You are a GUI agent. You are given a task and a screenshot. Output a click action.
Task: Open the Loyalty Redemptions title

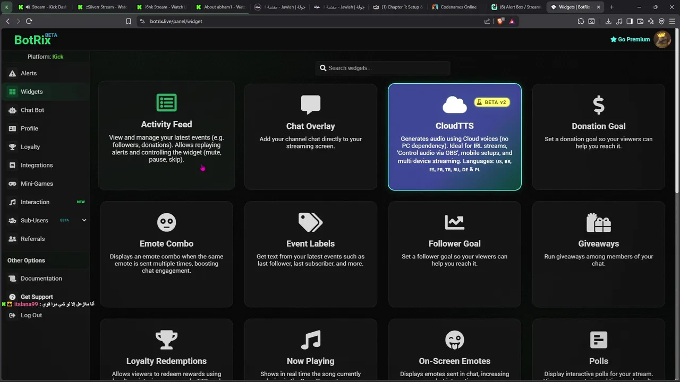pyautogui.click(x=166, y=361)
